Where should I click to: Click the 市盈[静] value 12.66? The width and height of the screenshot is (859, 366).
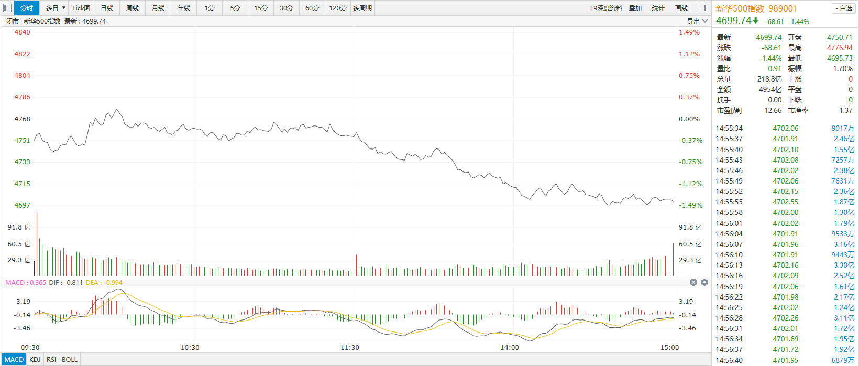[773, 110]
